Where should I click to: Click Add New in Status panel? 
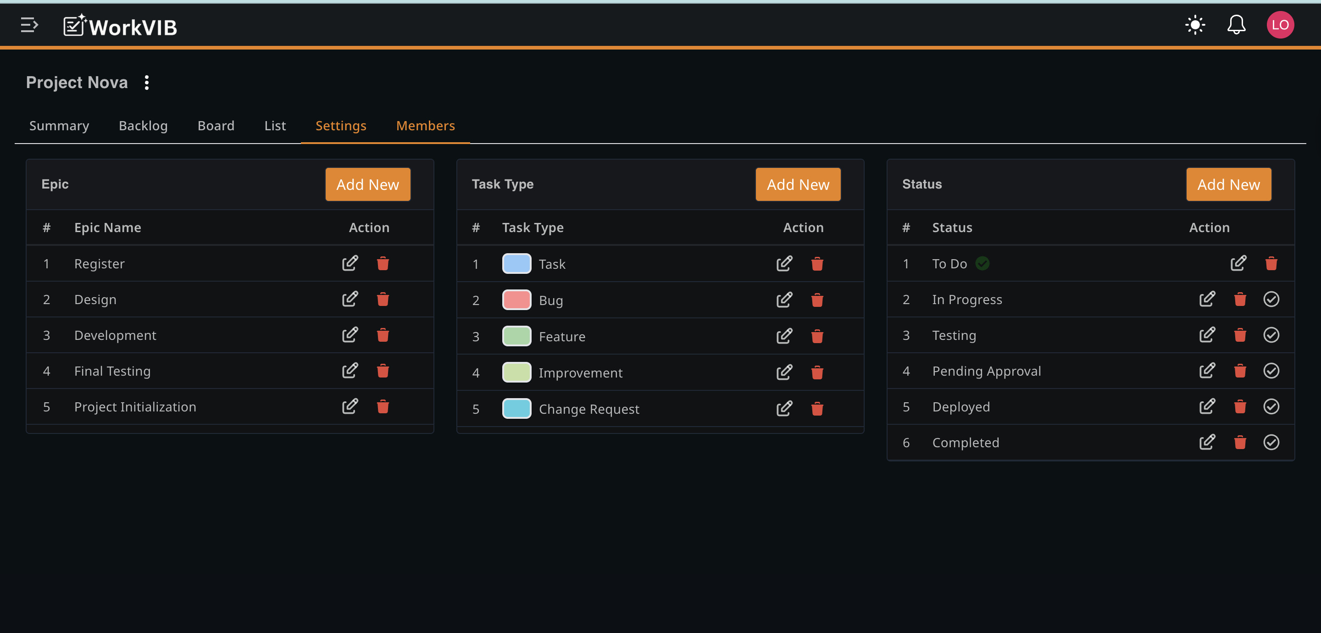pos(1228,184)
